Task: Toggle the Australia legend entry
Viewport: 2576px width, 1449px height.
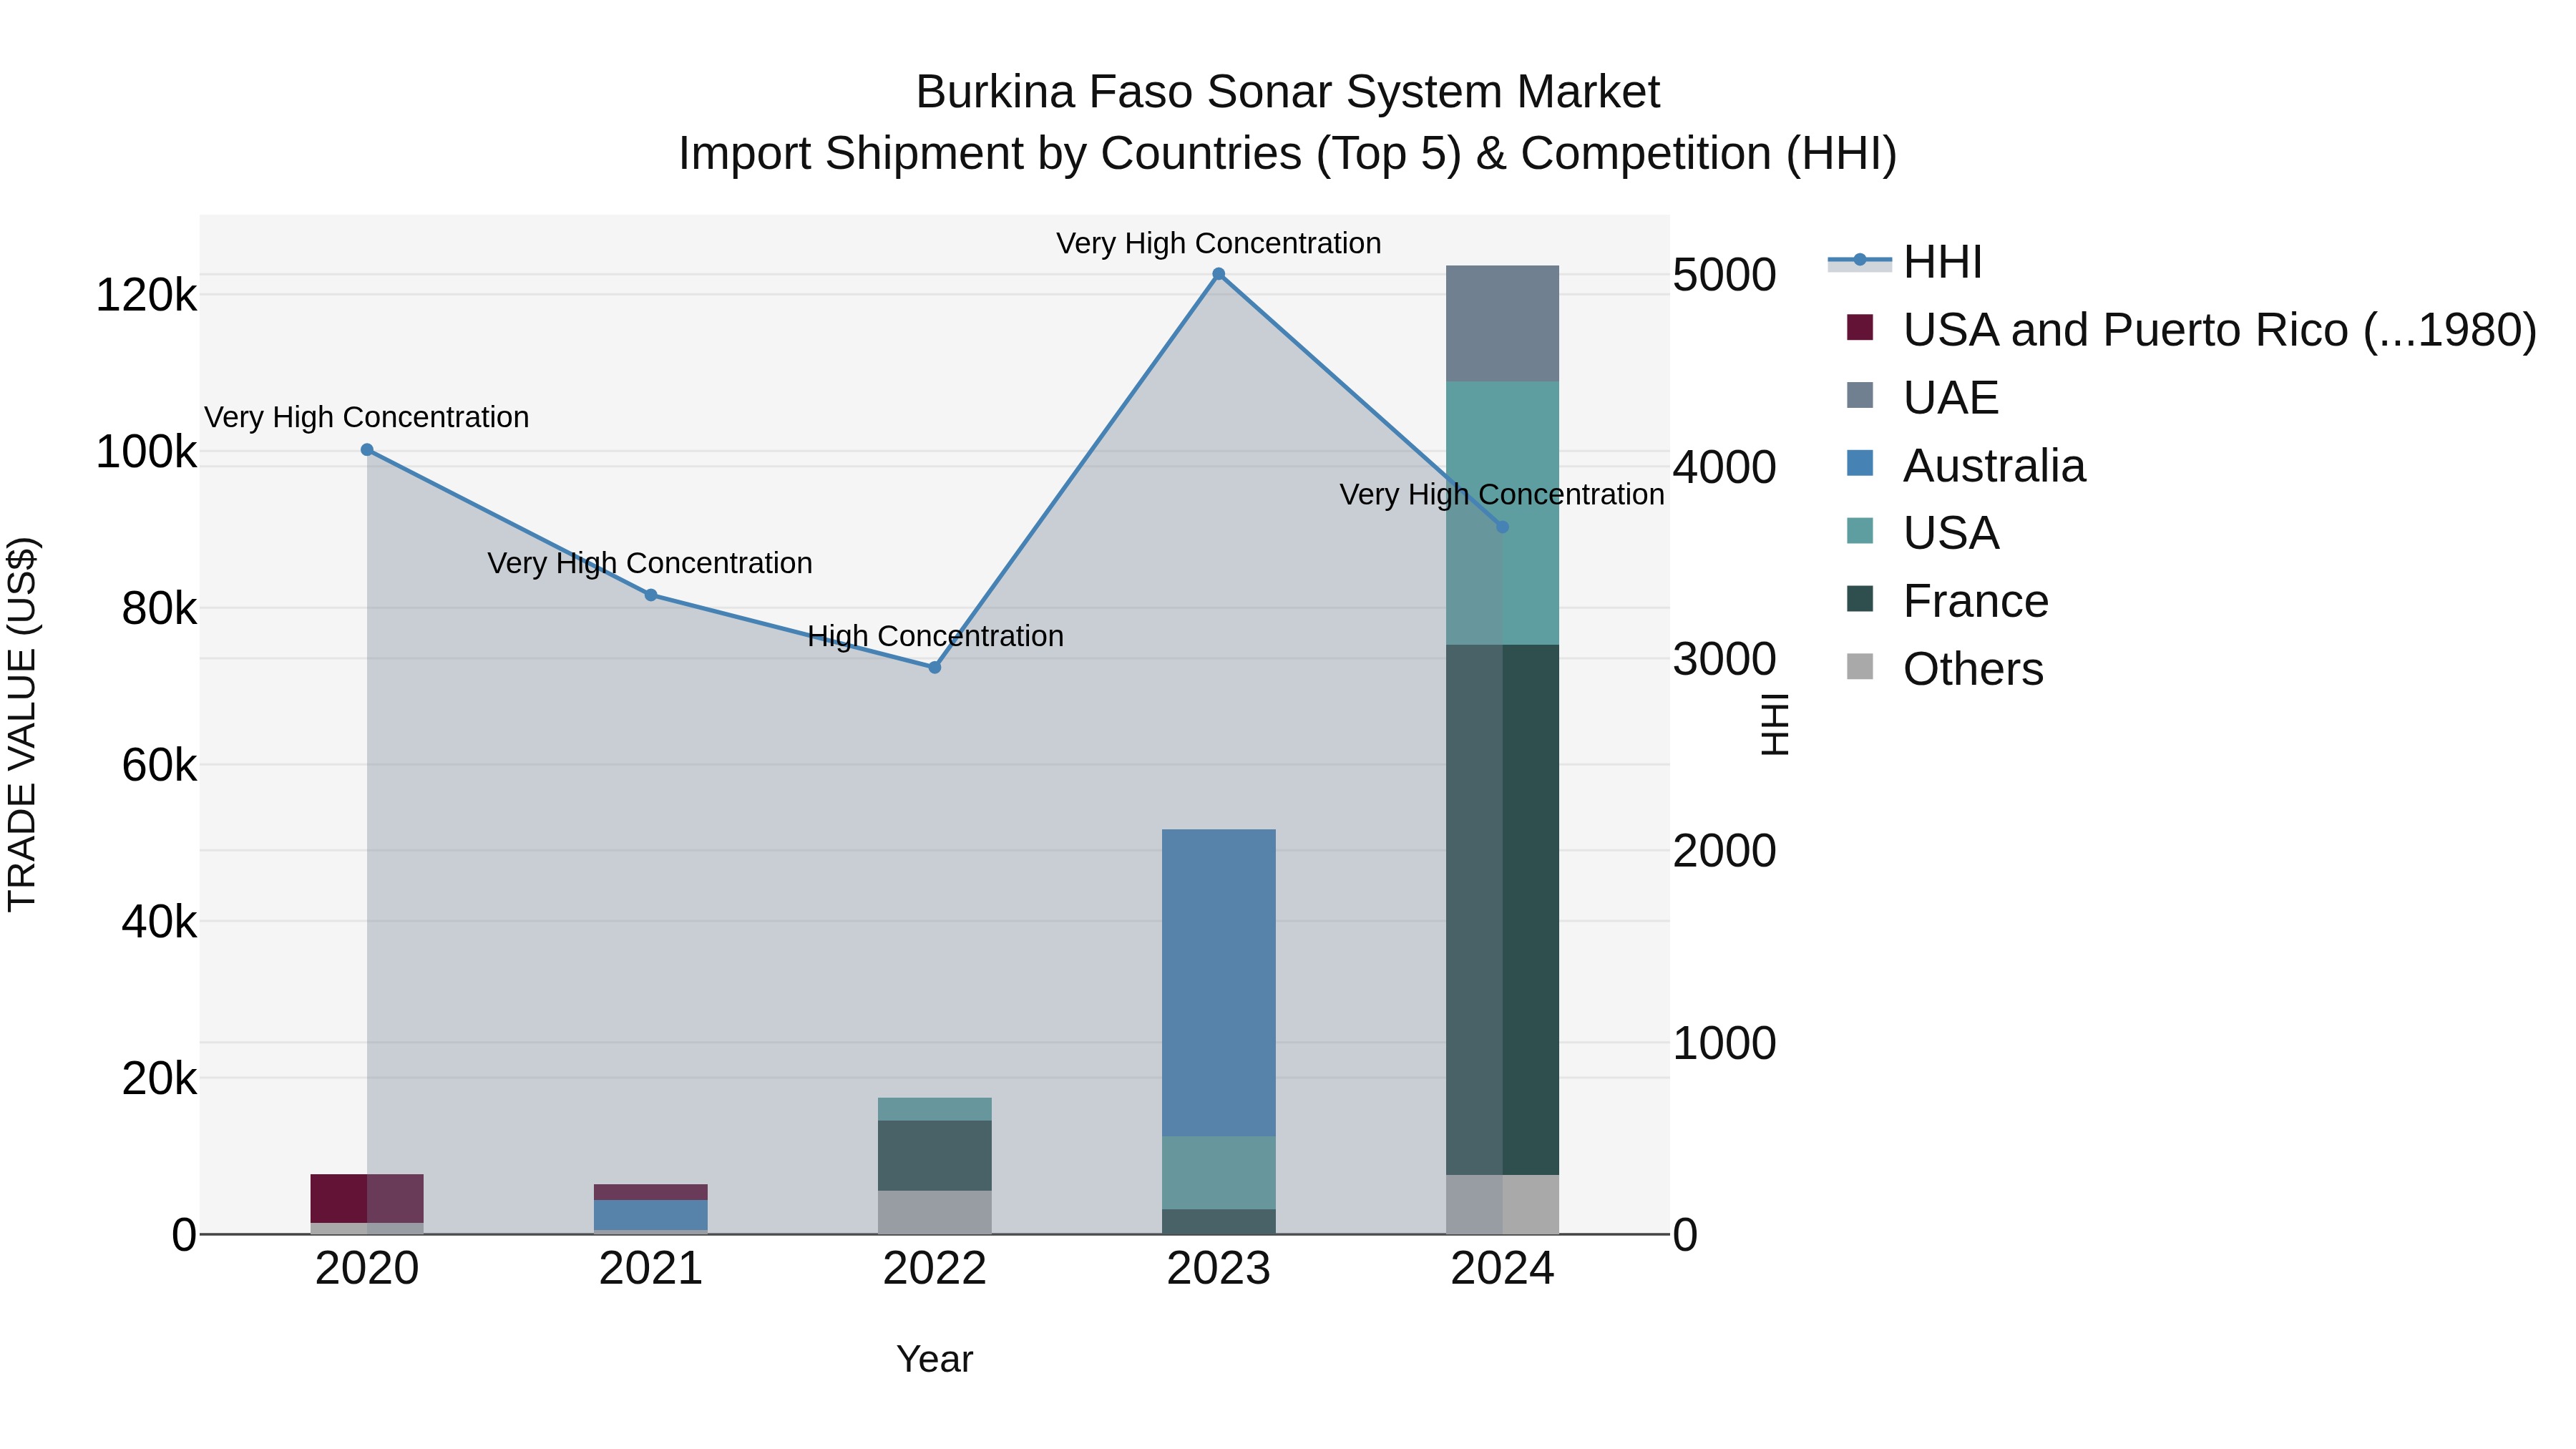Action: 1966,466
